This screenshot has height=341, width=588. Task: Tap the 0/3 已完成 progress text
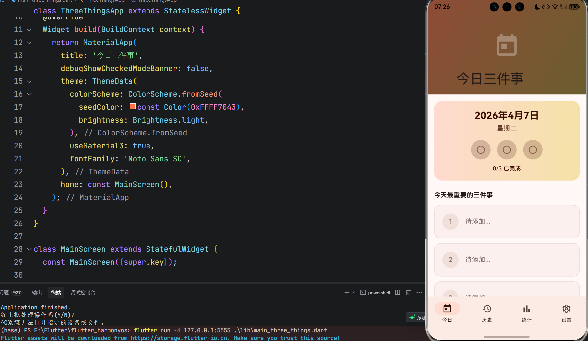click(x=507, y=168)
